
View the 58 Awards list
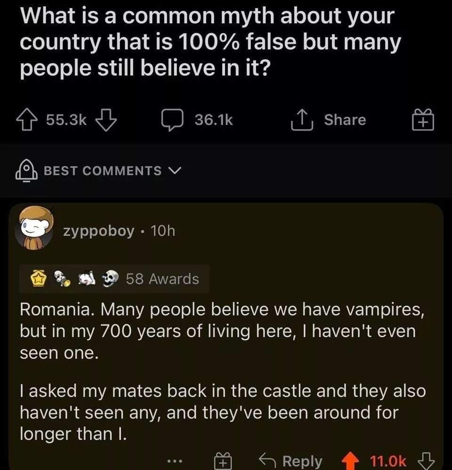point(162,279)
